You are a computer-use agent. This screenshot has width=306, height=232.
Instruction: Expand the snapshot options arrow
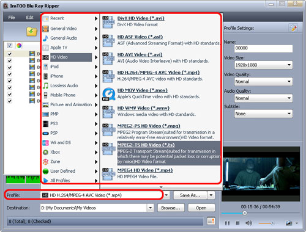click(297, 223)
